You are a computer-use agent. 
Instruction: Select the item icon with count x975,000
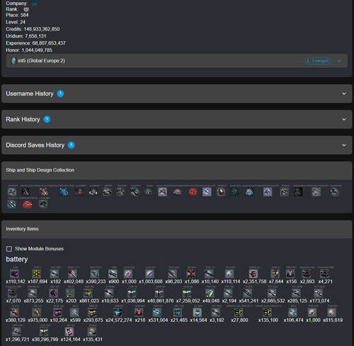[x=36, y=313]
